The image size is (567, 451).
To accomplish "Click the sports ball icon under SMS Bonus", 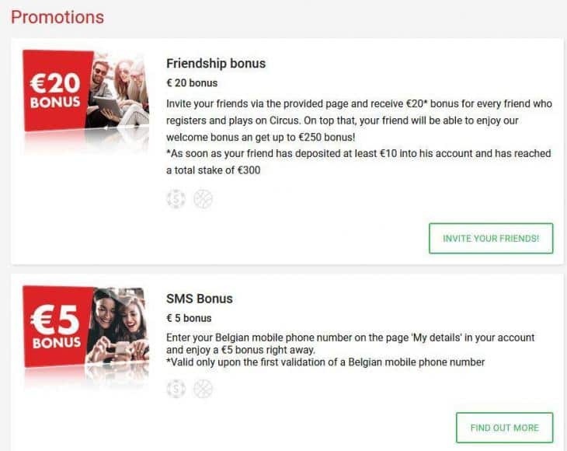I will pyautogui.click(x=203, y=388).
